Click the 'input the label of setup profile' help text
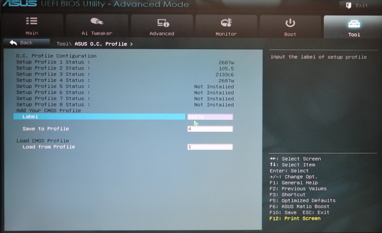The height and width of the screenshot is (233, 382). click(x=319, y=57)
